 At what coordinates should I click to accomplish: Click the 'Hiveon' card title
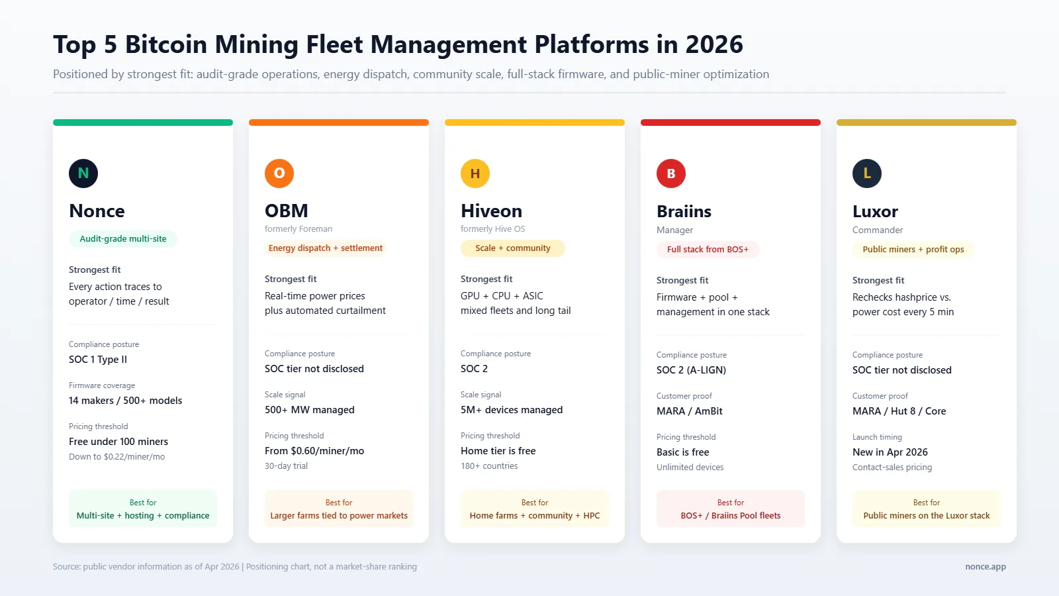[x=491, y=211]
